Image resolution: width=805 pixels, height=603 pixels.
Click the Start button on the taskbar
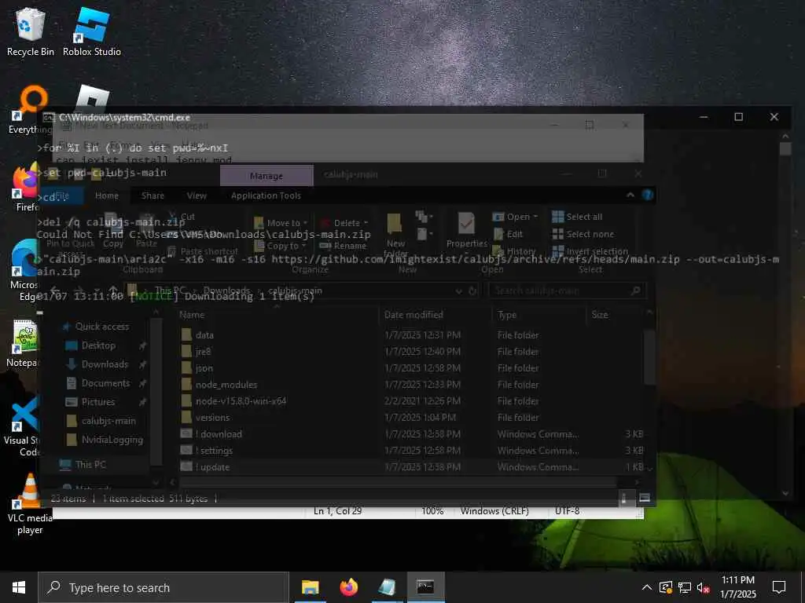(19, 587)
